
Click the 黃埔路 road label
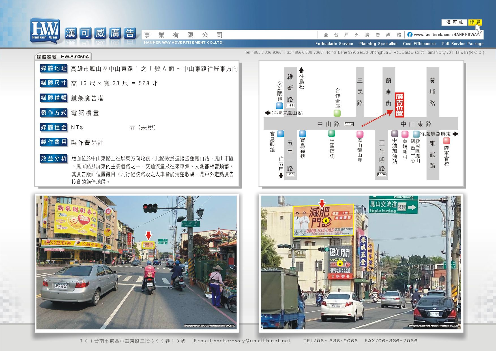432,92
